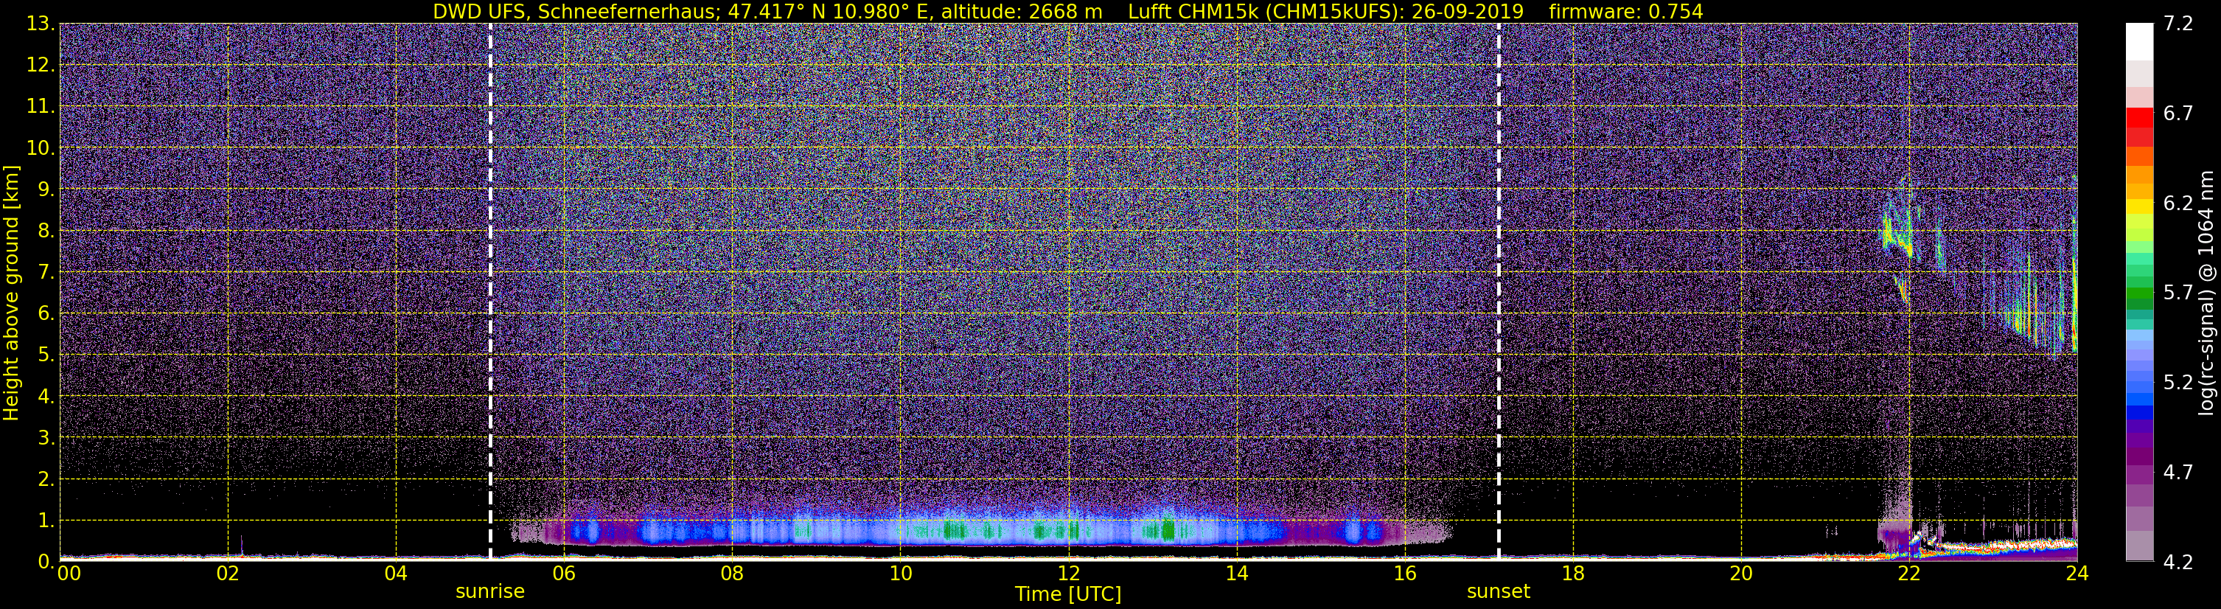The image size is (2221, 609).
Task: Click the date "26-09-2019" in the title
Action: click(x=1468, y=11)
